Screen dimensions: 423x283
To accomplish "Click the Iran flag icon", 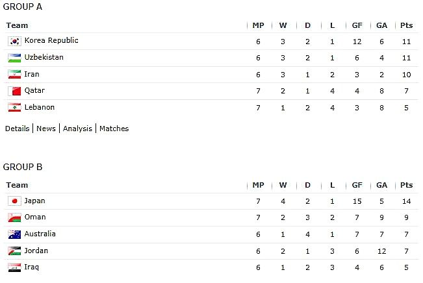I will [x=14, y=75].
